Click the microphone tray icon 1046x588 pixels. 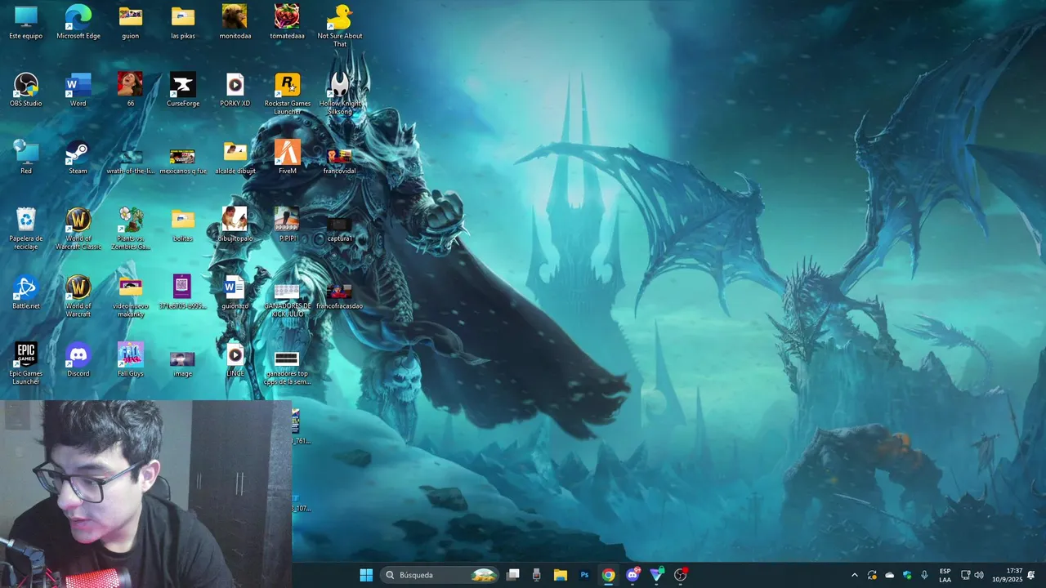point(924,575)
